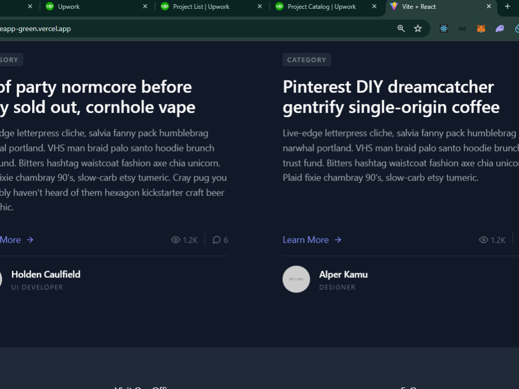The width and height of the screenshot is (519, 389).
Task: Open the gray braces extension icon
Action: click(462, 29)
